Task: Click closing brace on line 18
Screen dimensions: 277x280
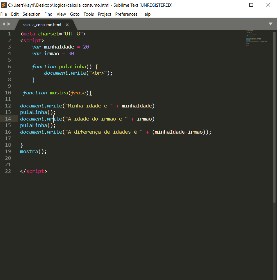Action: (x=21, y=145)
